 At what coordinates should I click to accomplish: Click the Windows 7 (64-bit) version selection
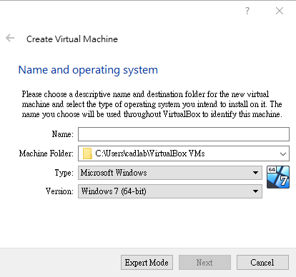tap(170, 191)
